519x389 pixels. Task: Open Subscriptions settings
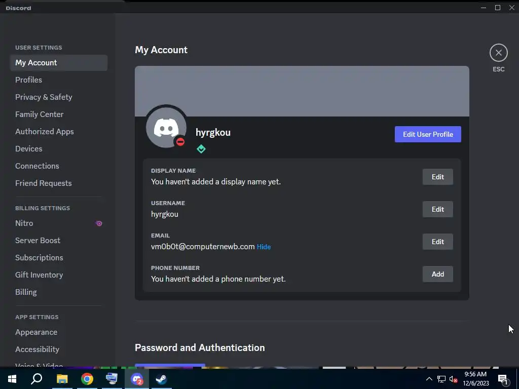pos(59,258)
